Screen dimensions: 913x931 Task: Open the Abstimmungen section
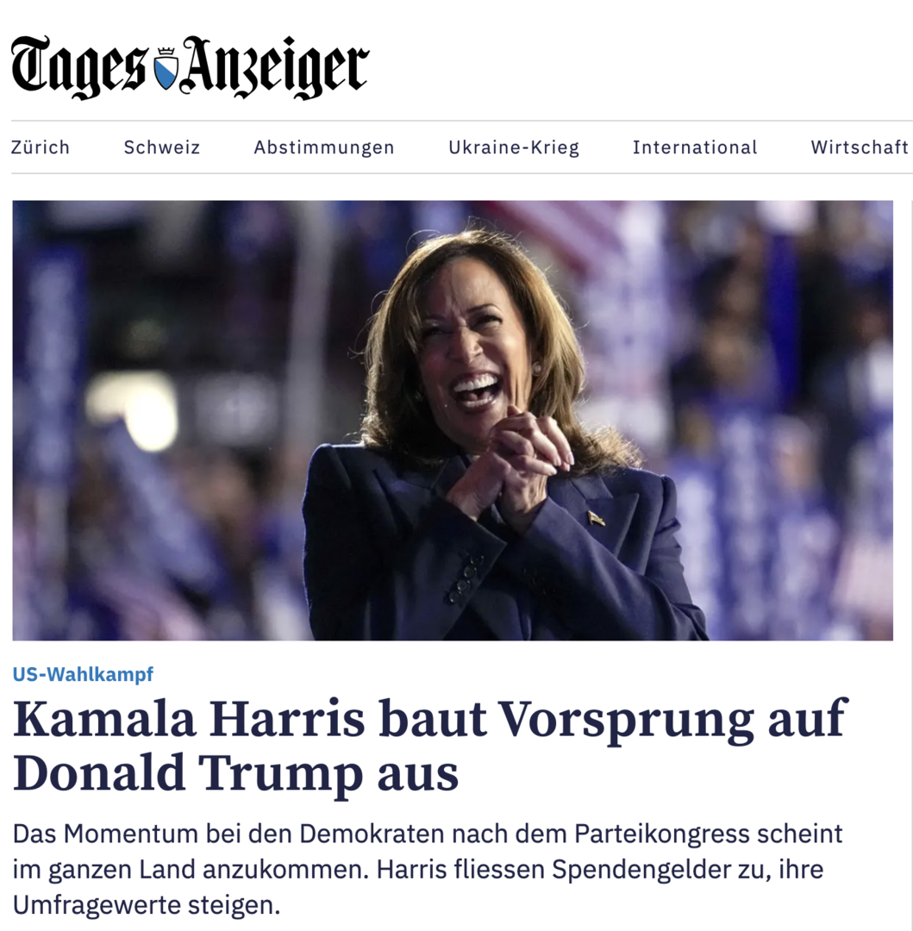click(x=324, y=147)
